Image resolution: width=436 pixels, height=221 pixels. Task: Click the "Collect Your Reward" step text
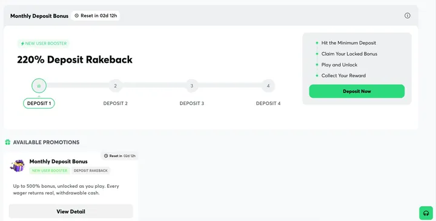point(343,75)
